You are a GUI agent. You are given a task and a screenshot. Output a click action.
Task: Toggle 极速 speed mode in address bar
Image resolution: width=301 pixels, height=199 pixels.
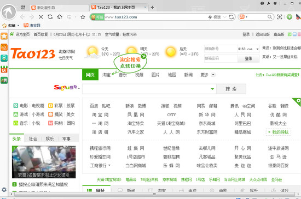click(x=215, y=17)
